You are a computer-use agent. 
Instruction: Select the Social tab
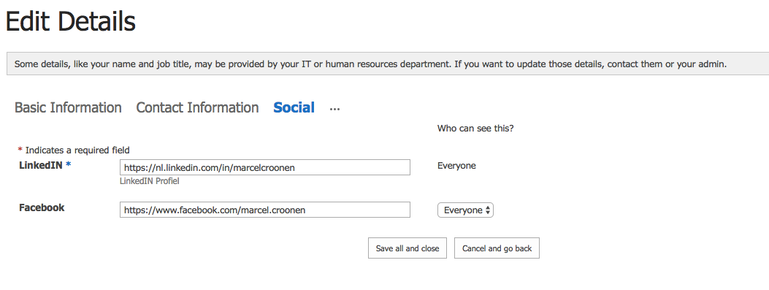click(294, 107)
